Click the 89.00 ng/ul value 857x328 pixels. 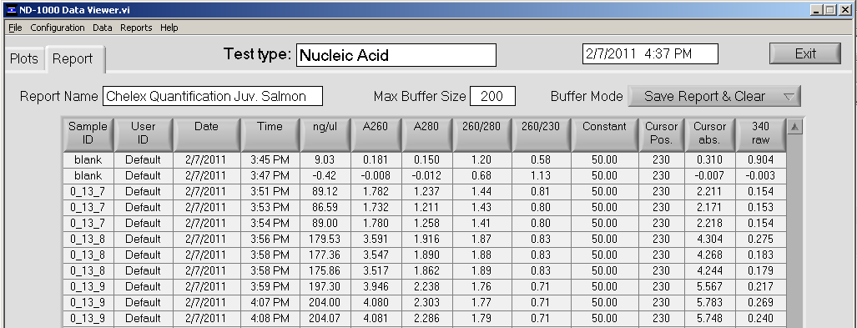tap(325, 223)
